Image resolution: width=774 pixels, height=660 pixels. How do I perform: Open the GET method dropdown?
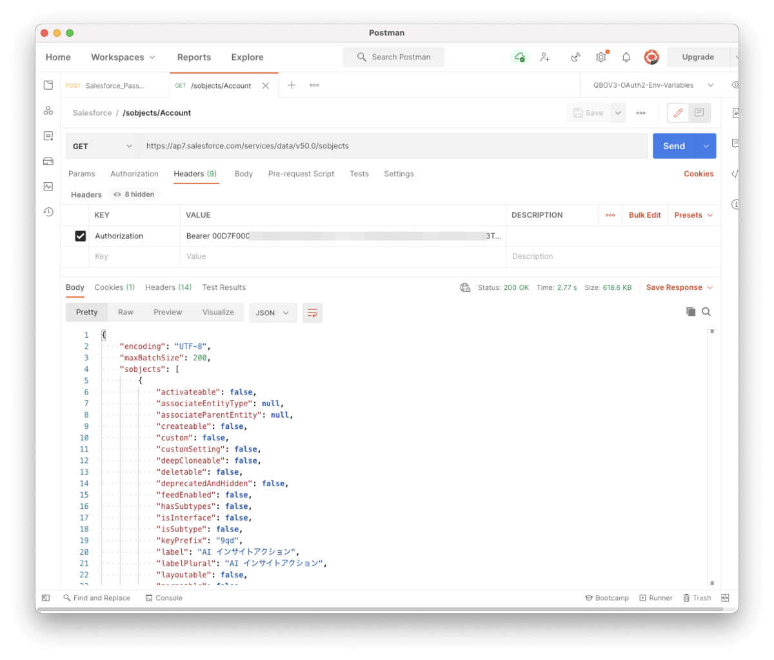pos(103,146)
